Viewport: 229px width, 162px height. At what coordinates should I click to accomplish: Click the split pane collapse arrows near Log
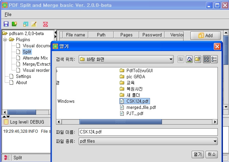[x=6, y=117]
